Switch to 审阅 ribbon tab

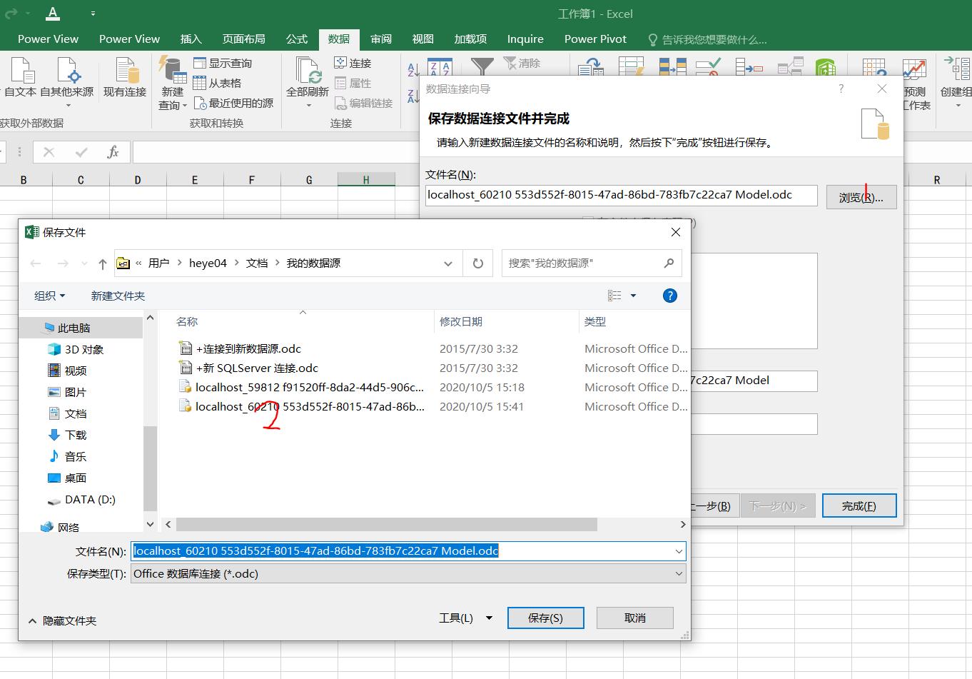click(380, 39)
